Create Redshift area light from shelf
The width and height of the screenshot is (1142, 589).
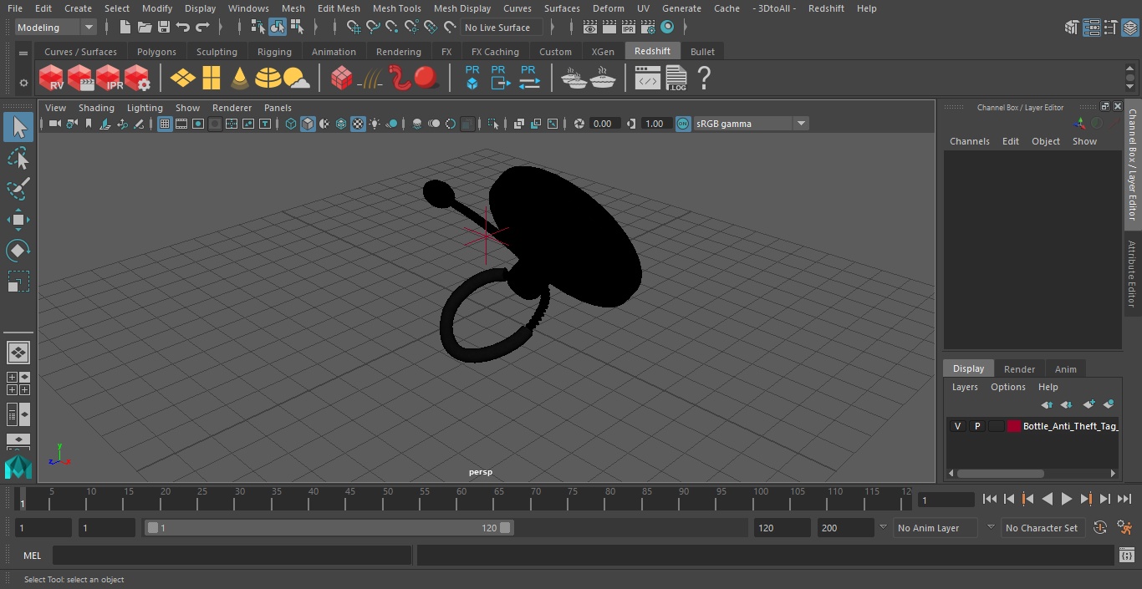(183, 79)
